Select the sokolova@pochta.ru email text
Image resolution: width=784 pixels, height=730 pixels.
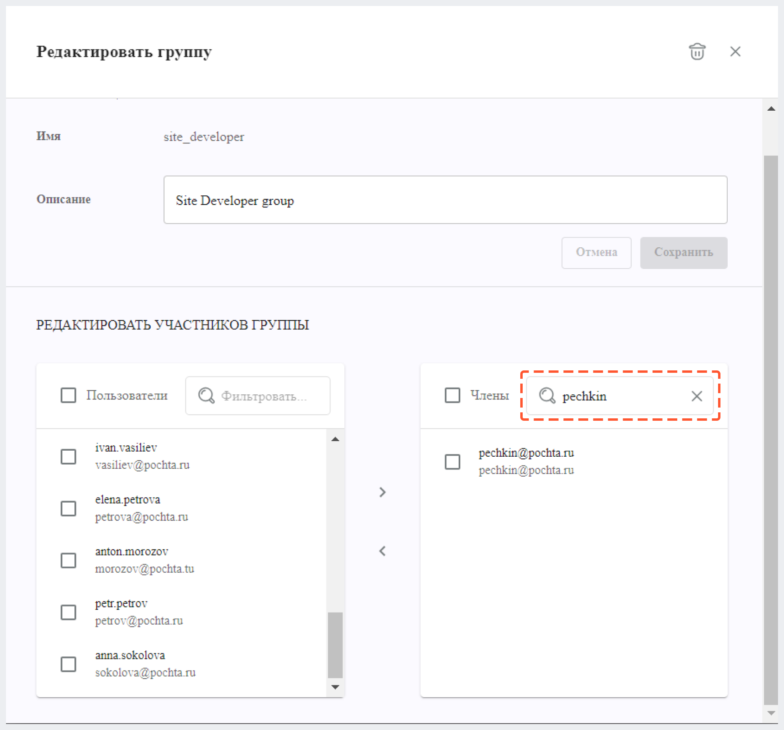click(x=145, y=672)
